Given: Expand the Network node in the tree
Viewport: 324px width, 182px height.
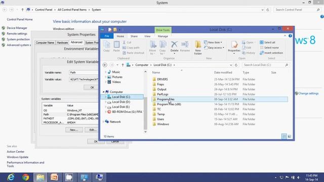Looking at the screenshot, I should click(x=103, y=122).
